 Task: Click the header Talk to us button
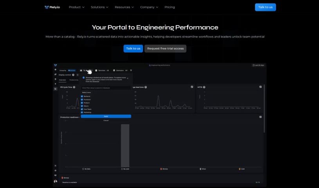point(265,7)
